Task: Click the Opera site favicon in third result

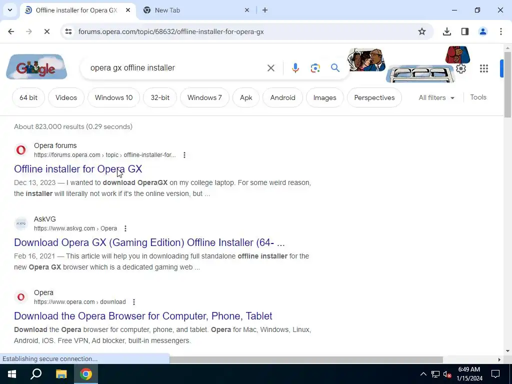Action: point(21,297)
